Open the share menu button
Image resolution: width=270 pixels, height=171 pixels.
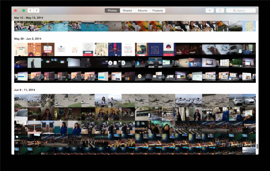(220, 11)
